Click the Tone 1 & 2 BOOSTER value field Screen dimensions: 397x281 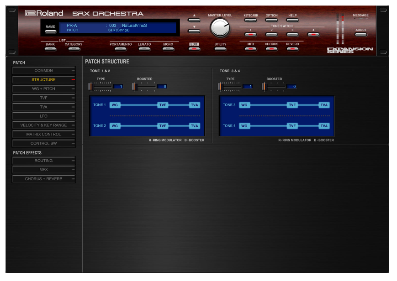[x=162, y=87]
